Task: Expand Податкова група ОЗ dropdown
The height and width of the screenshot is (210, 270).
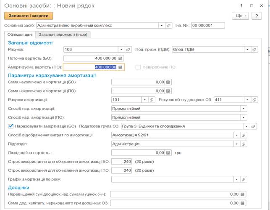Action: click(246, 126)
